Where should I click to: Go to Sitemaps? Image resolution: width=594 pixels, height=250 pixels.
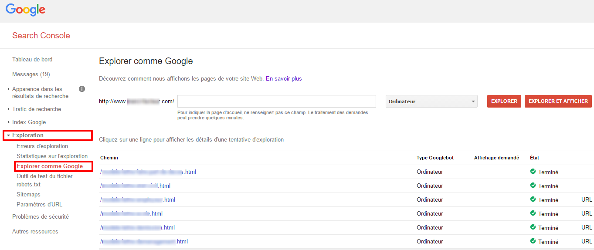pyautogui.click(x=28, y=194)
